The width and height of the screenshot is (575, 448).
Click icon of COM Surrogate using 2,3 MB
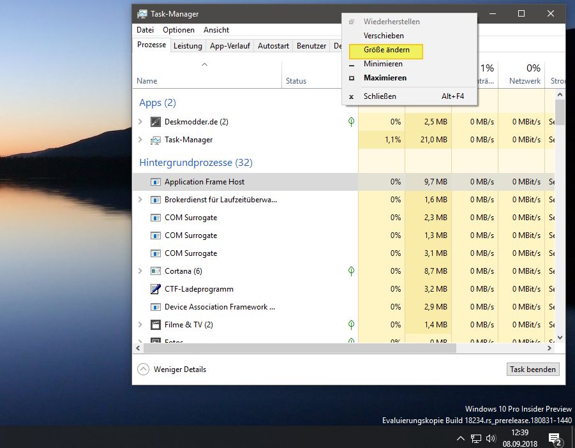156,218
